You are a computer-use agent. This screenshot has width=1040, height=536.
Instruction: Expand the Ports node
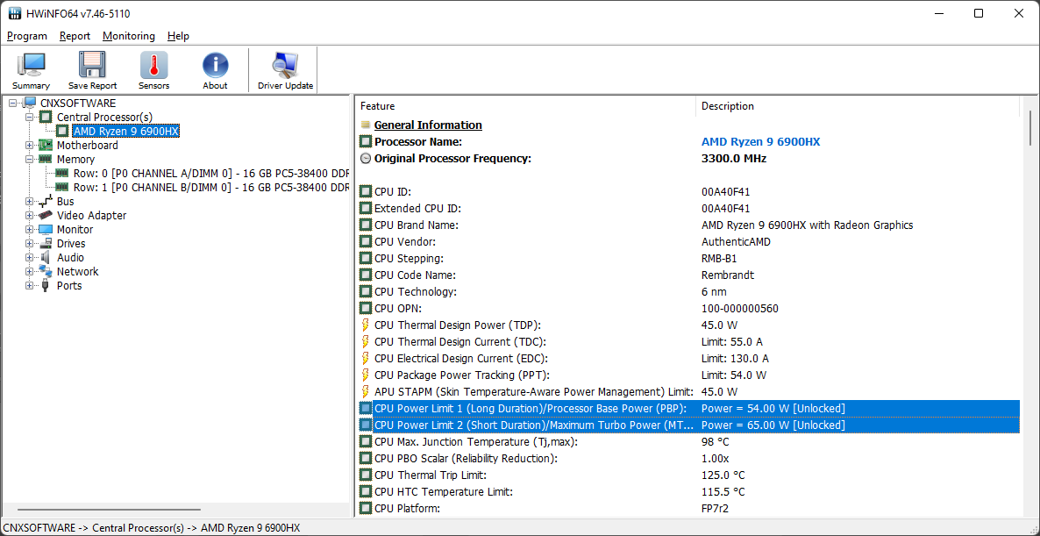pos(29,285)
